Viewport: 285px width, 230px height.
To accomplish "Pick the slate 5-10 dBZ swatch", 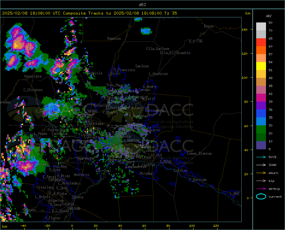I will coord(261,145).
